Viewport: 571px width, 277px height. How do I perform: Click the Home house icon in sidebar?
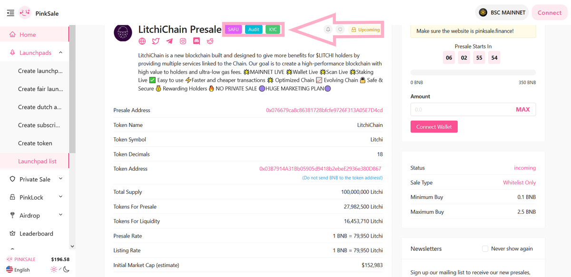(13, 35)
